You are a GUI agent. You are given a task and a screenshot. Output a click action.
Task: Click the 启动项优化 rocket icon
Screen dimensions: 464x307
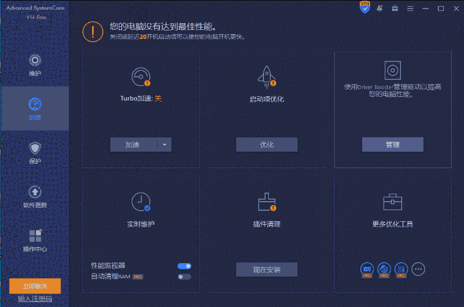tap(267, 77)
